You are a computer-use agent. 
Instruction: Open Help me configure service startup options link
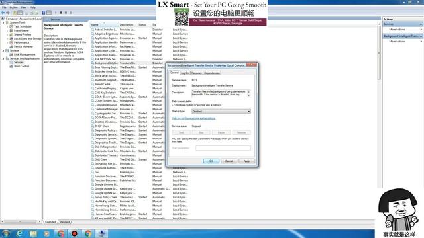tap(193, 118)
